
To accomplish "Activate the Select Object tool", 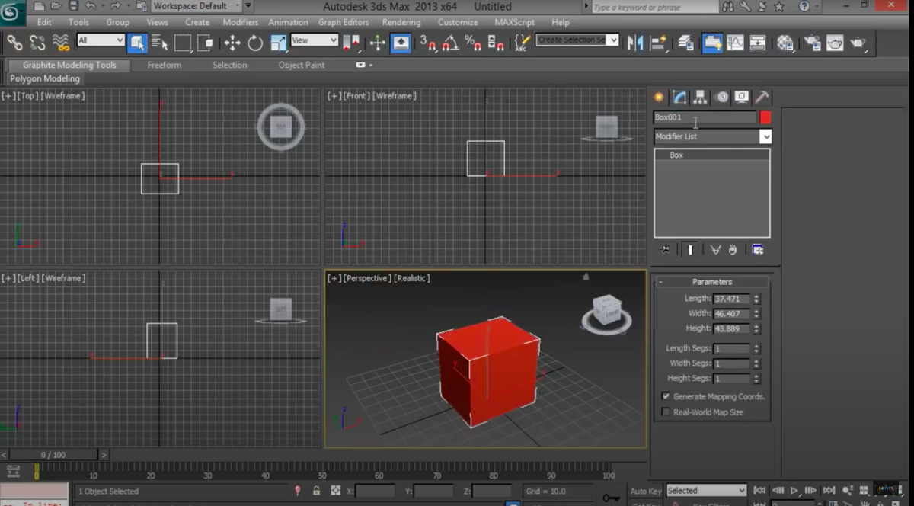I will coord(137,43).
